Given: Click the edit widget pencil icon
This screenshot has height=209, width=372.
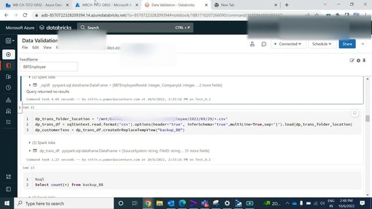Looking at the screenshot, I should (352, 60).
